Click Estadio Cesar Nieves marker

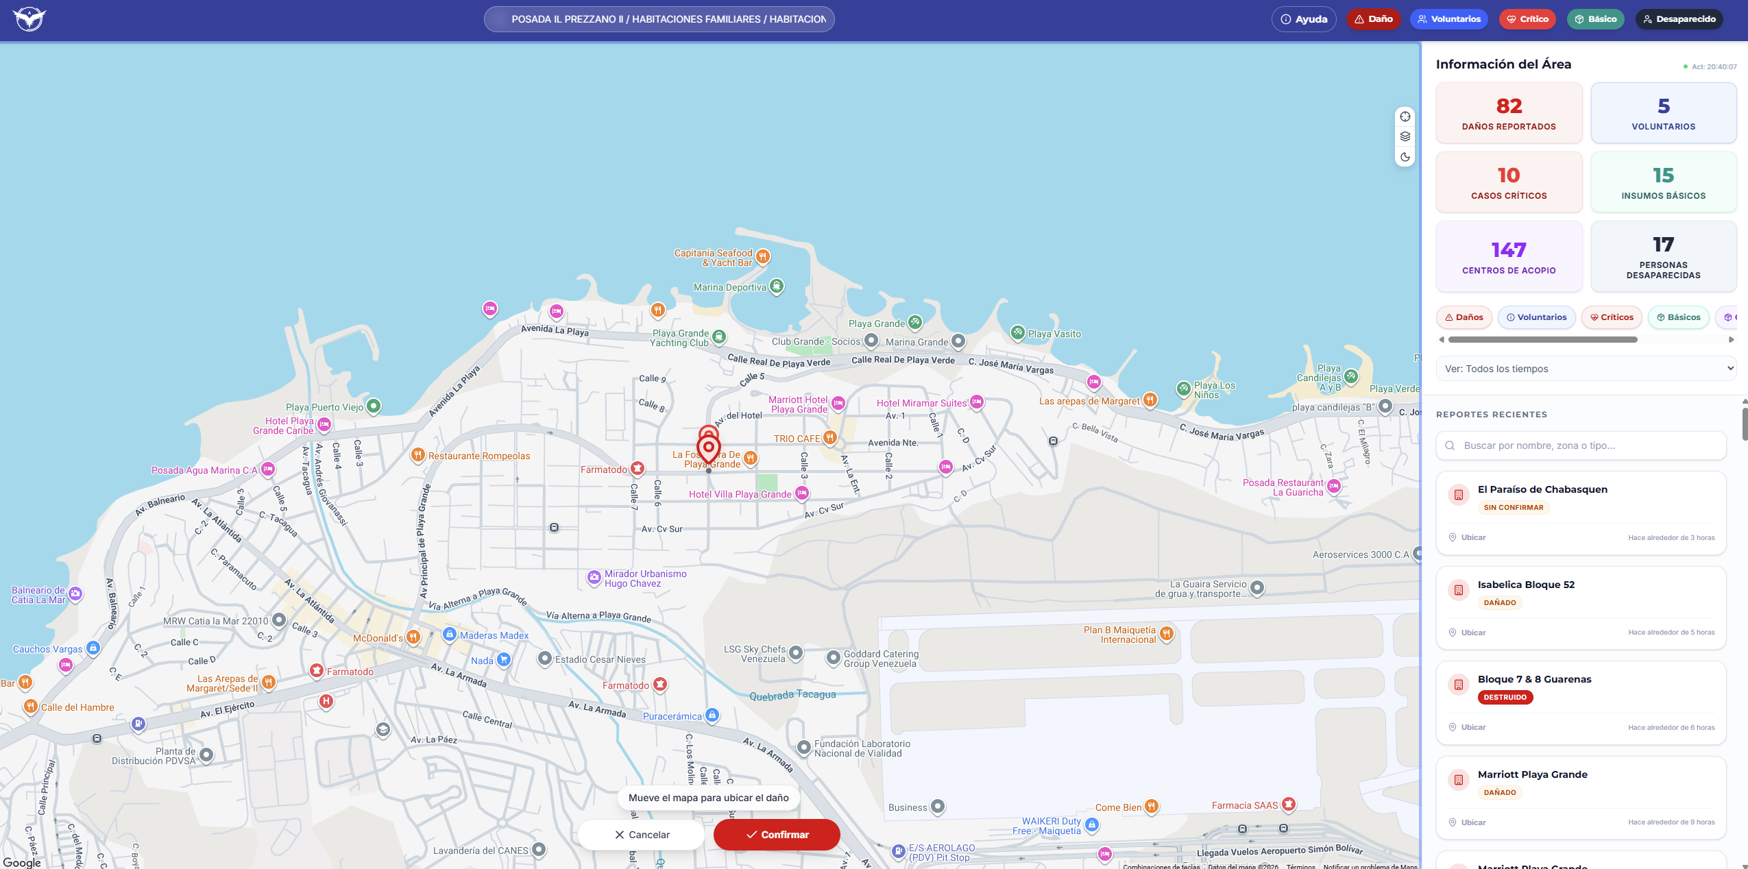pos(545,659)
